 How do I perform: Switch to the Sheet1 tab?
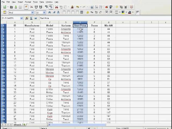[x=17, y=125]
